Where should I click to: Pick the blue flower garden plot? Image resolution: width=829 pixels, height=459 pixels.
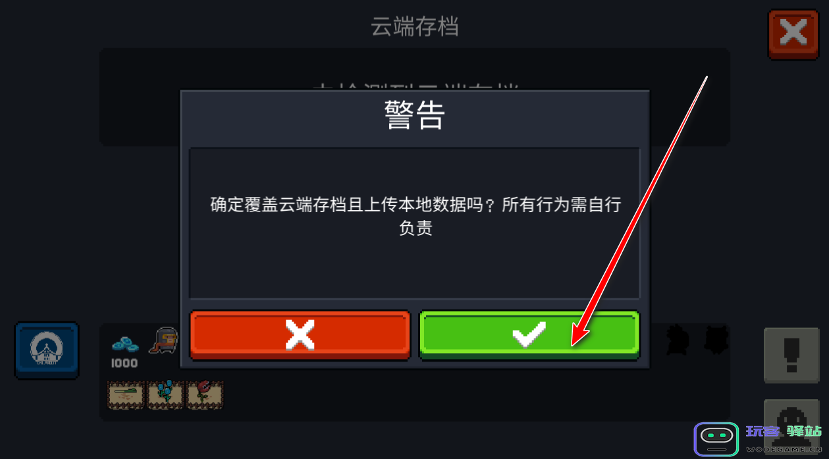pyautogui.click(x=165, y=394)
